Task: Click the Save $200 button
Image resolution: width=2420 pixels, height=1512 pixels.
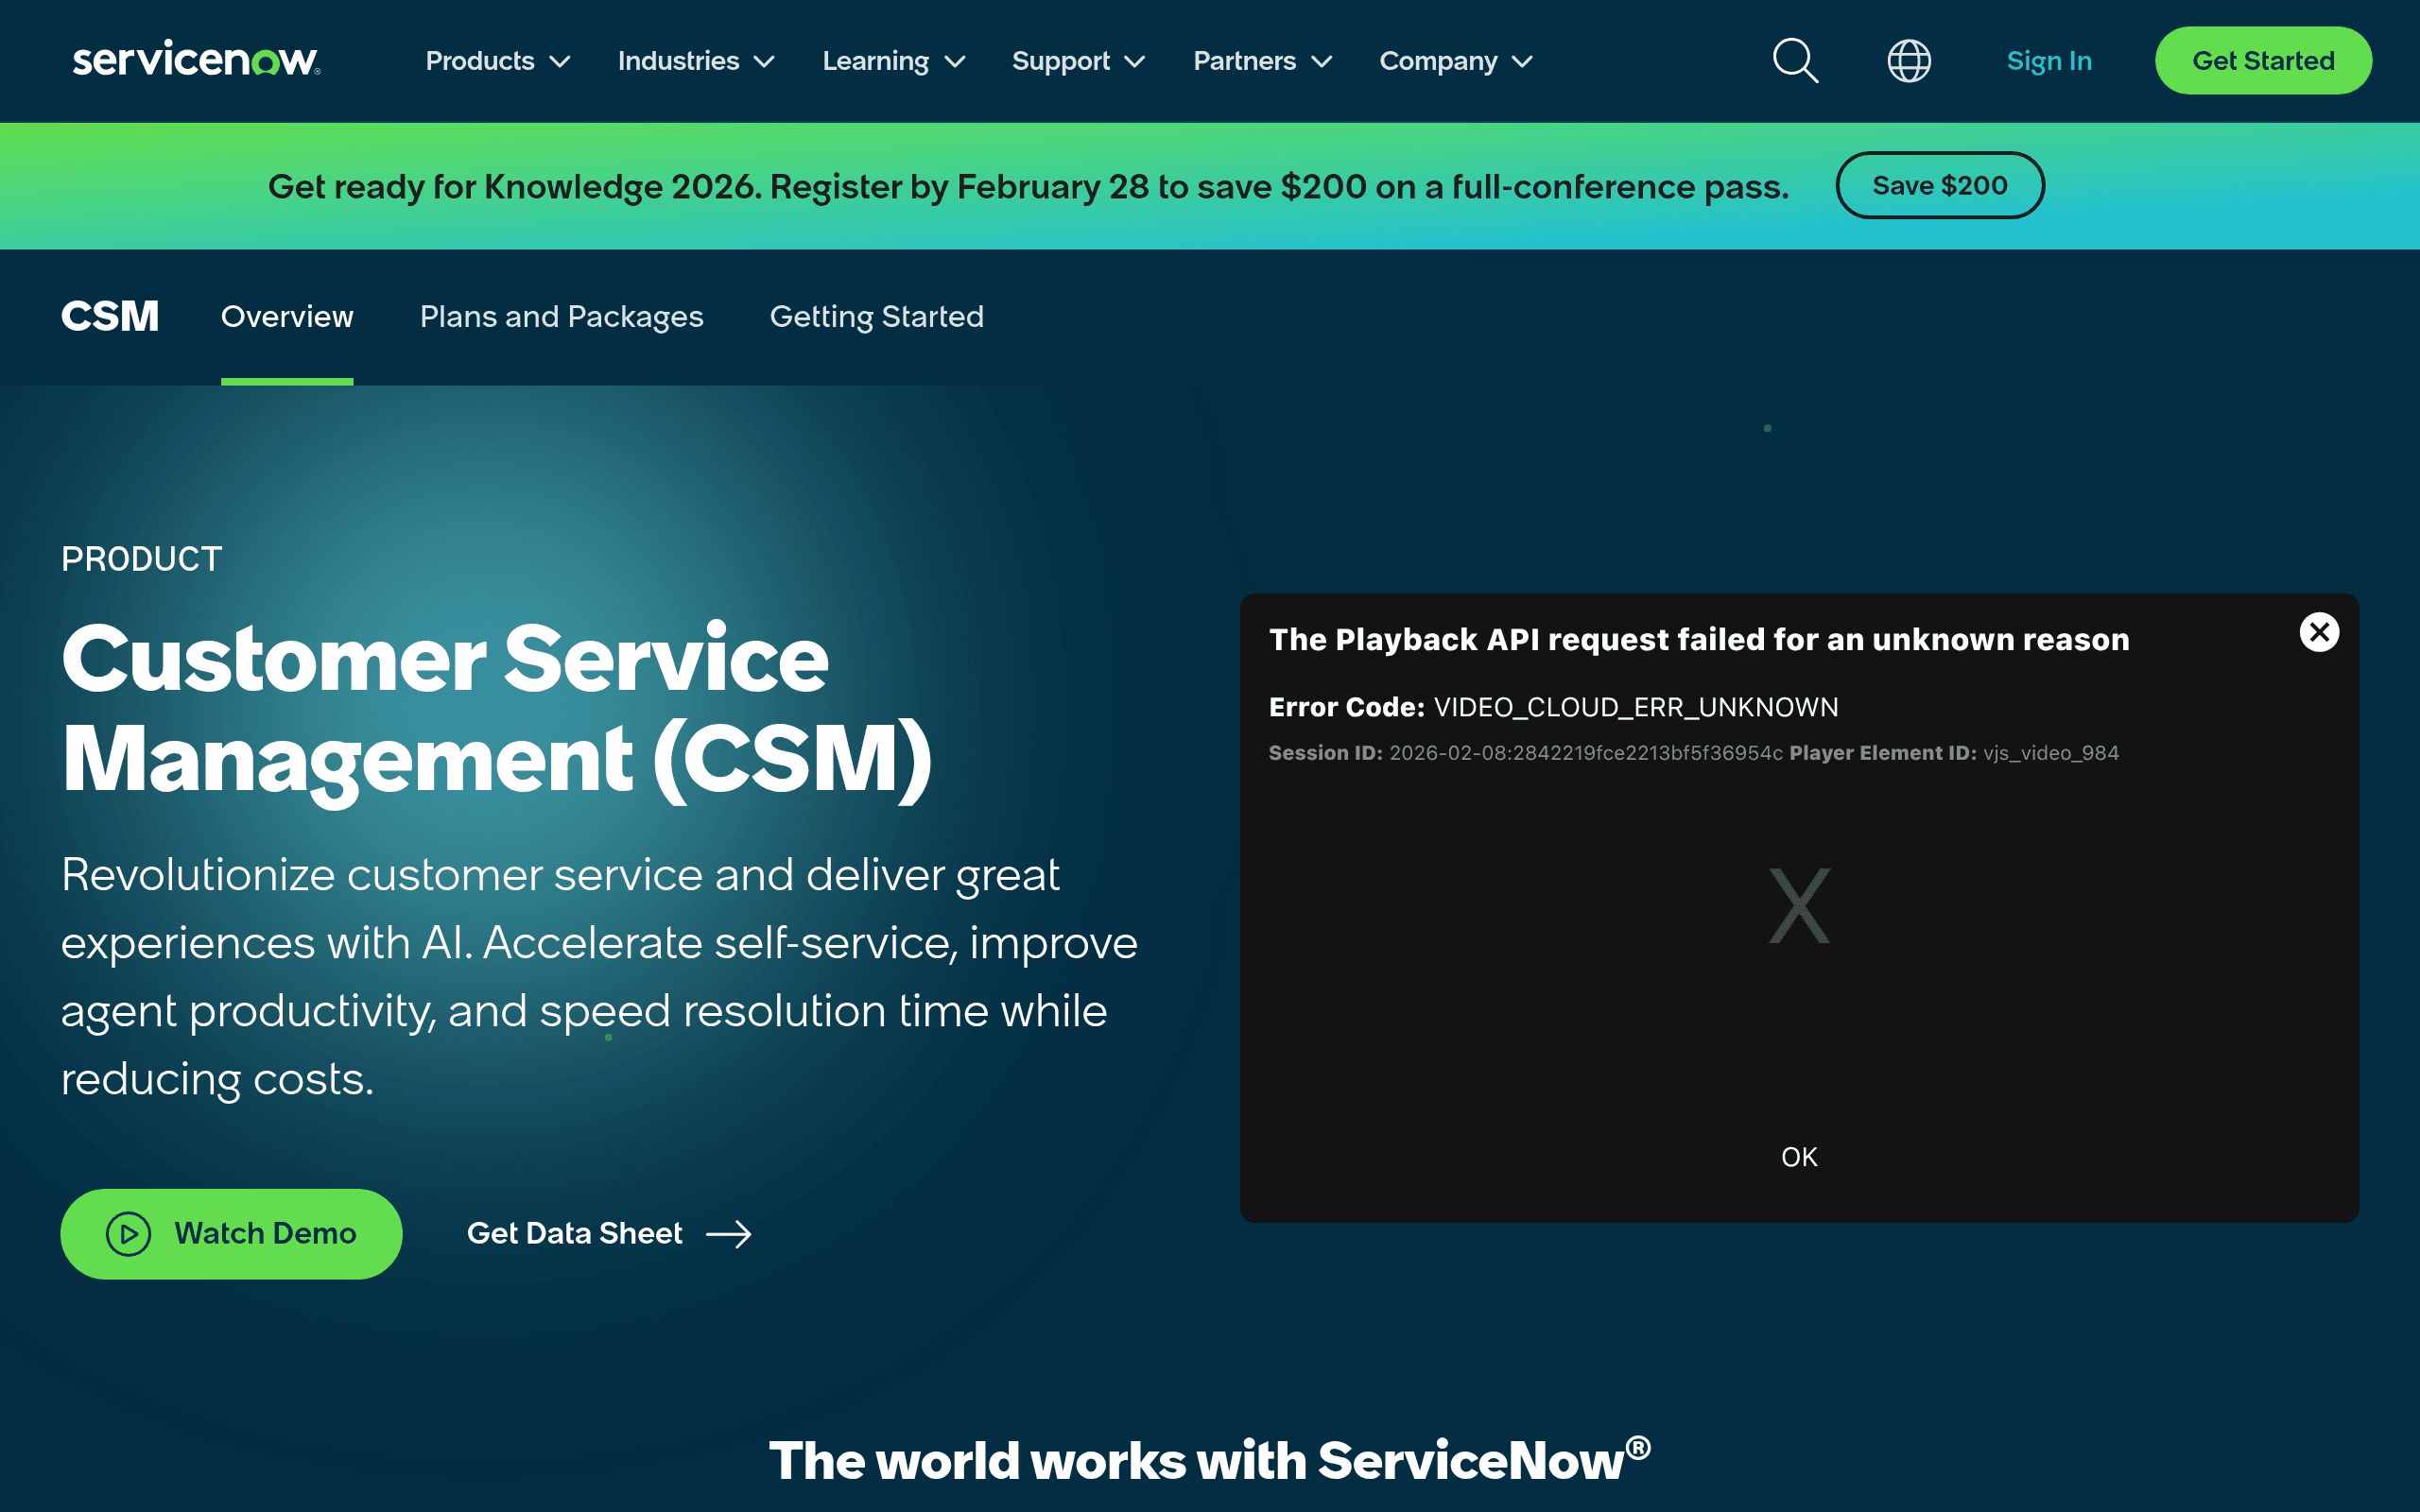Action: [x=1940, y=185]
